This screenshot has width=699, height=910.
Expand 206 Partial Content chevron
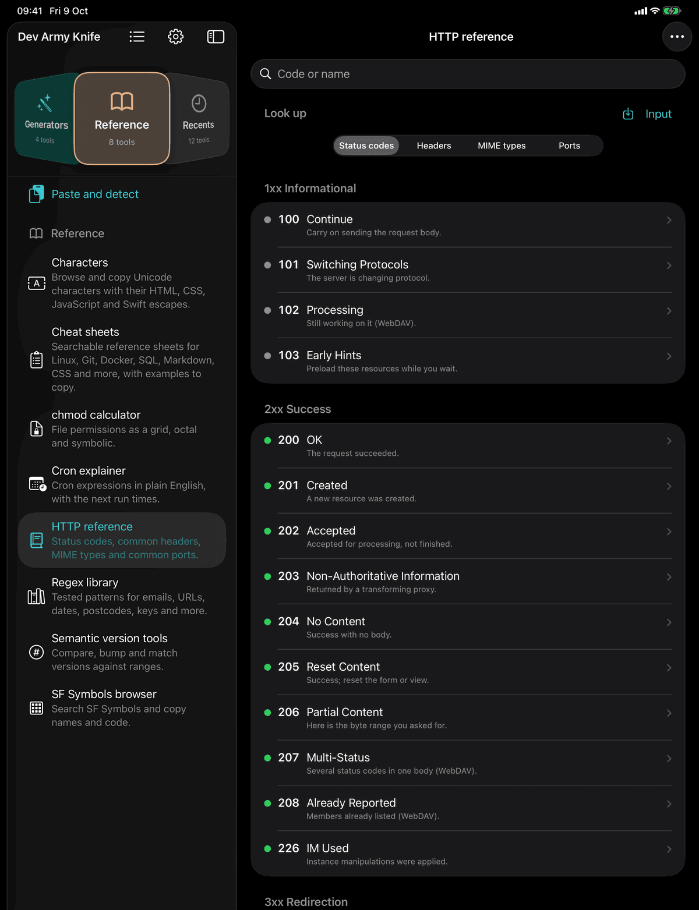[669, 713]
